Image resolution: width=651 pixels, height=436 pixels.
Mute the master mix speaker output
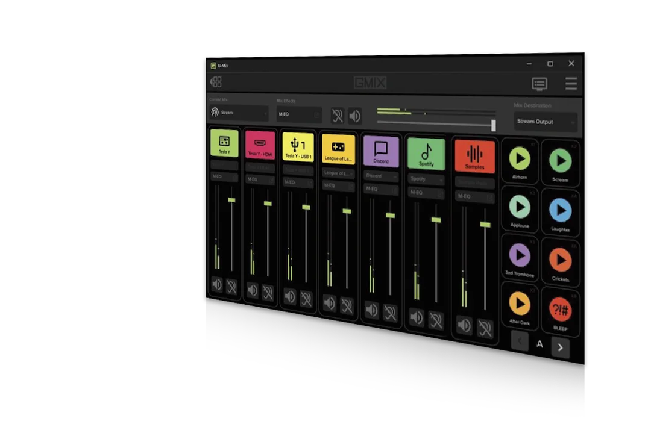pyautogui.click(x=354, y=116)
